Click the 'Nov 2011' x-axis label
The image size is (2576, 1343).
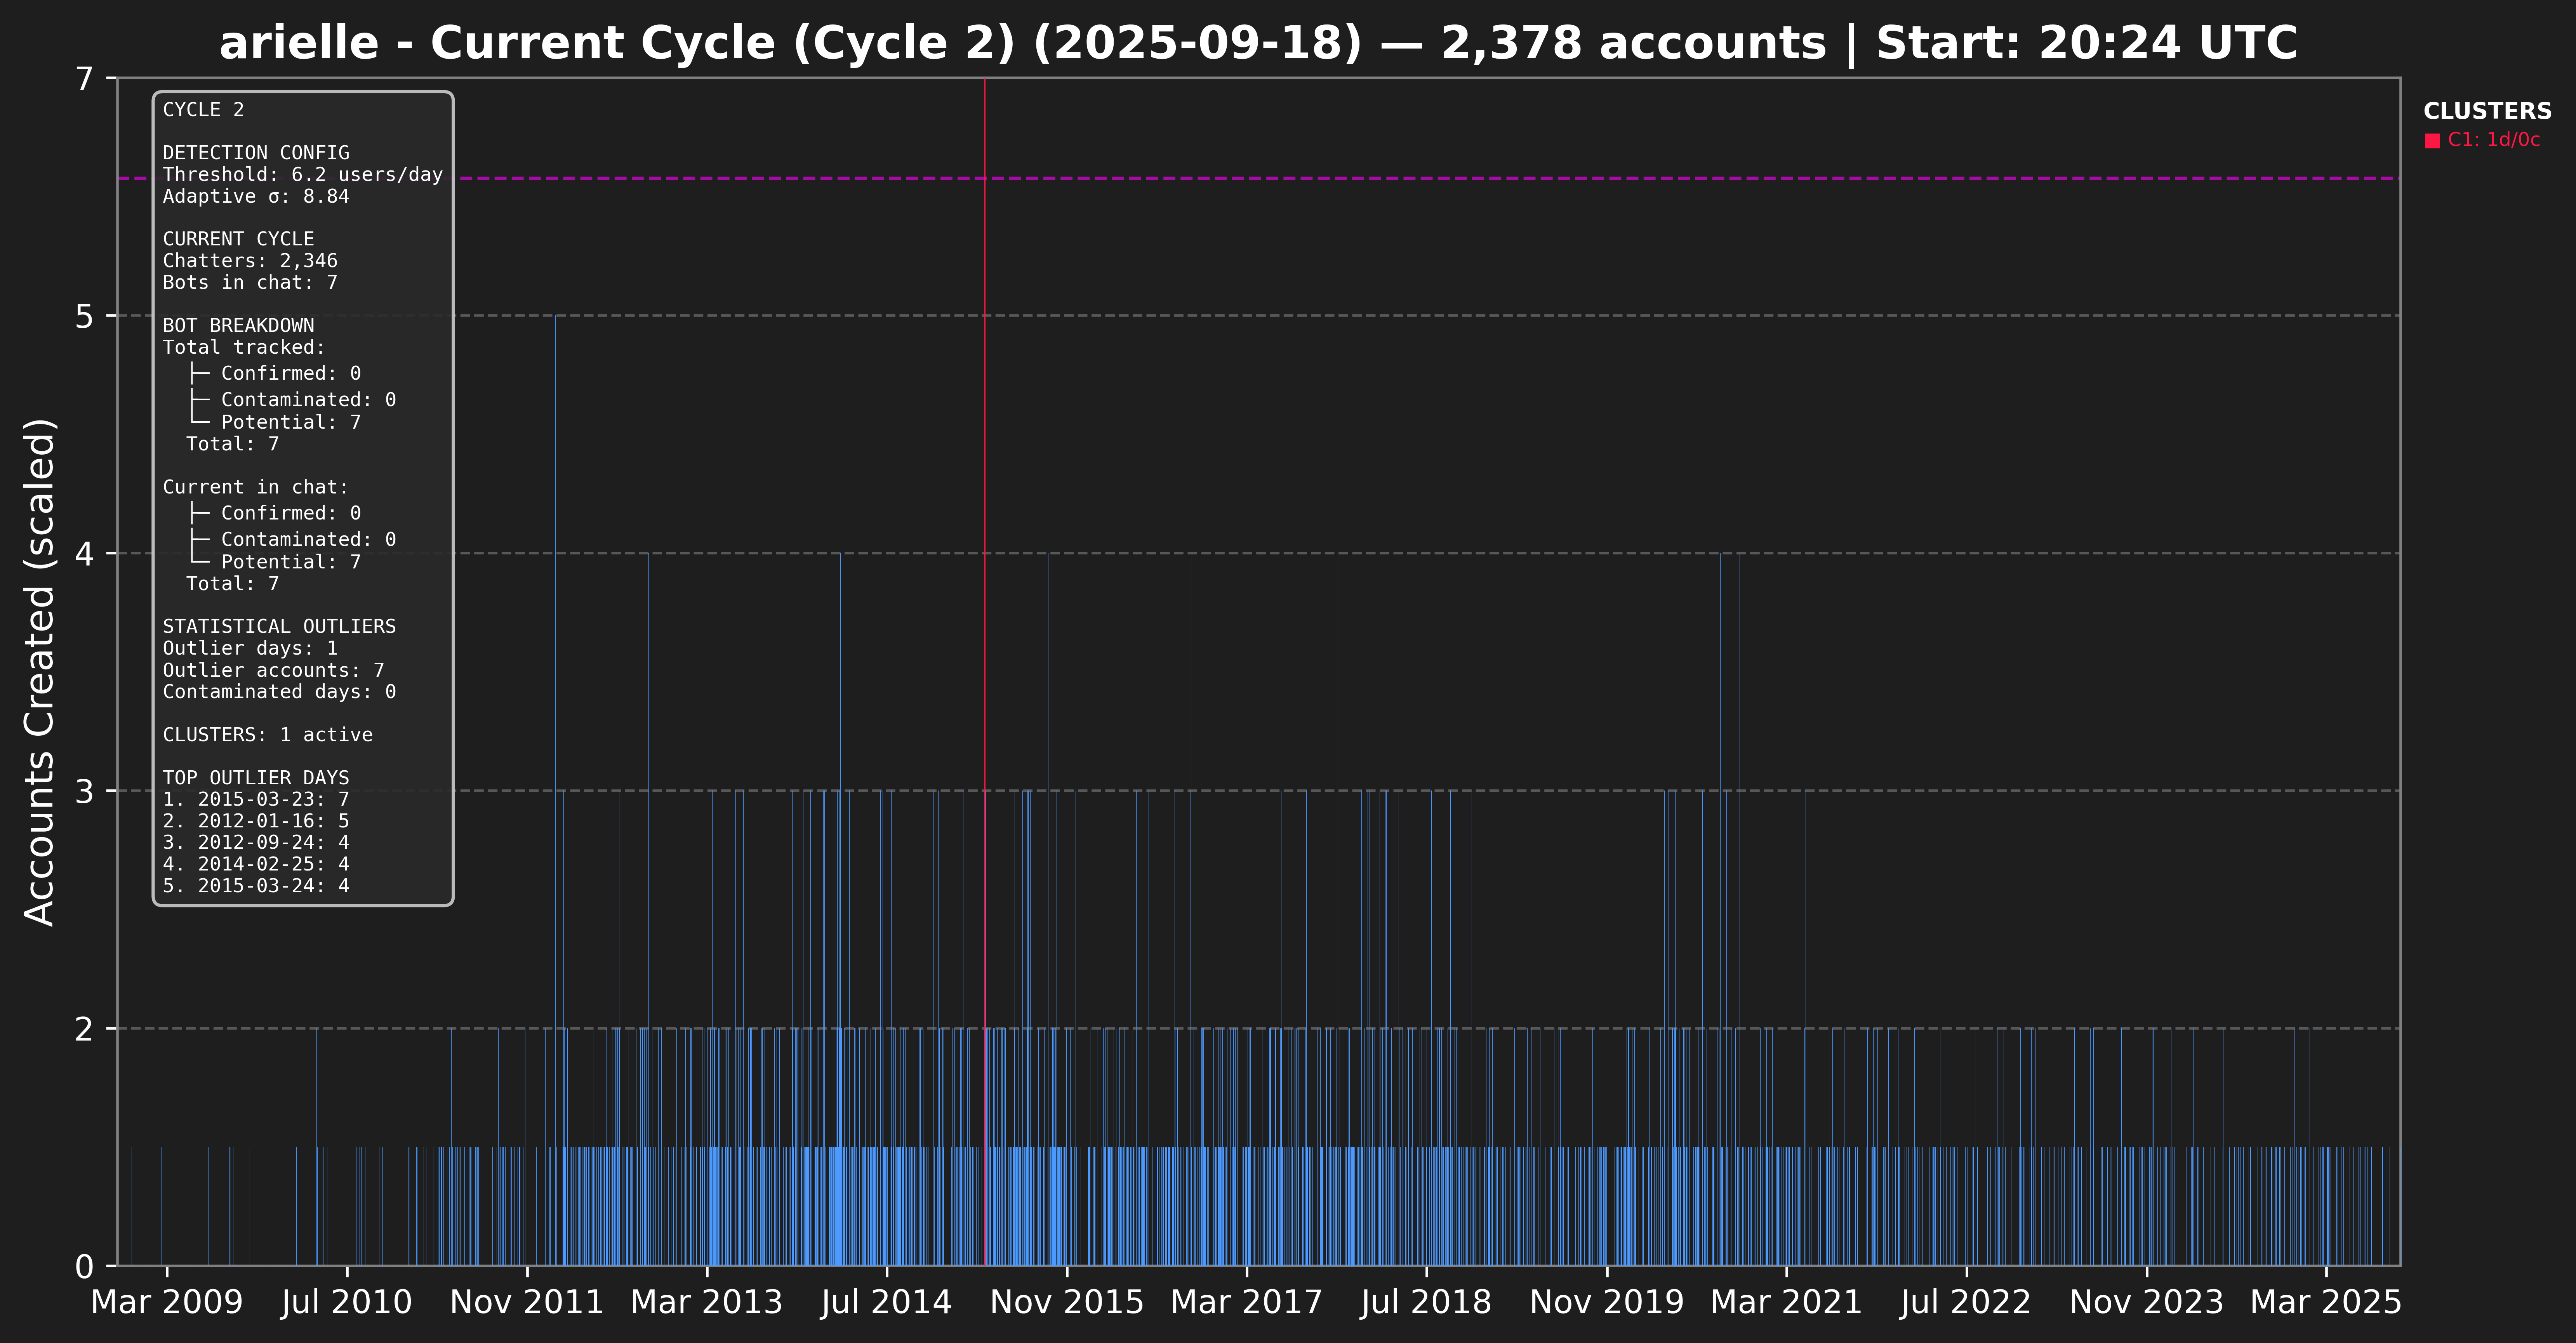pos(527,1302)
